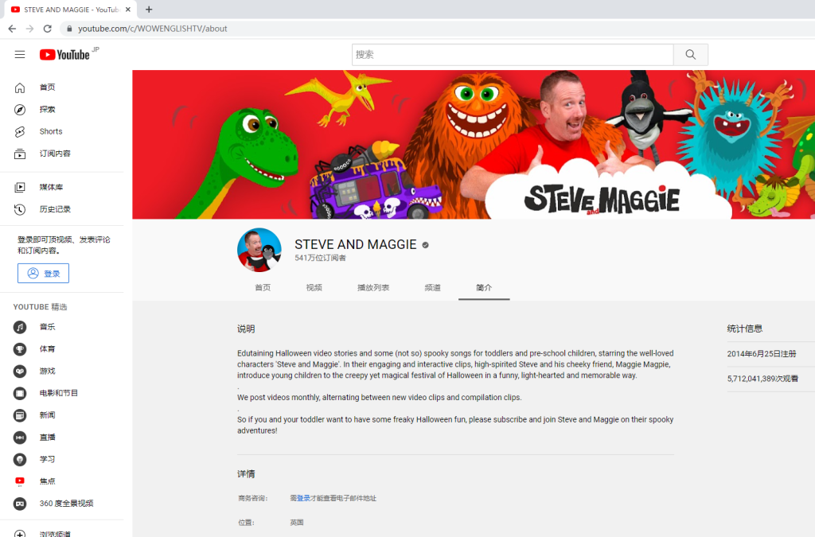Select 音乐 (Music) in the sidebar
The image size is (815, 537).
pos(48,327)
